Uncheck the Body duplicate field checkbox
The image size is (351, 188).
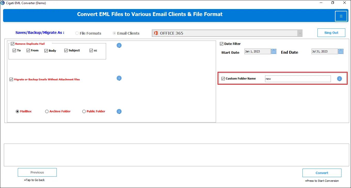(46, 51)
